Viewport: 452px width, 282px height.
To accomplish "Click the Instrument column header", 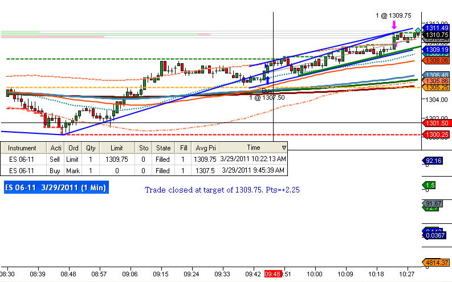I will tap(22, 148).
